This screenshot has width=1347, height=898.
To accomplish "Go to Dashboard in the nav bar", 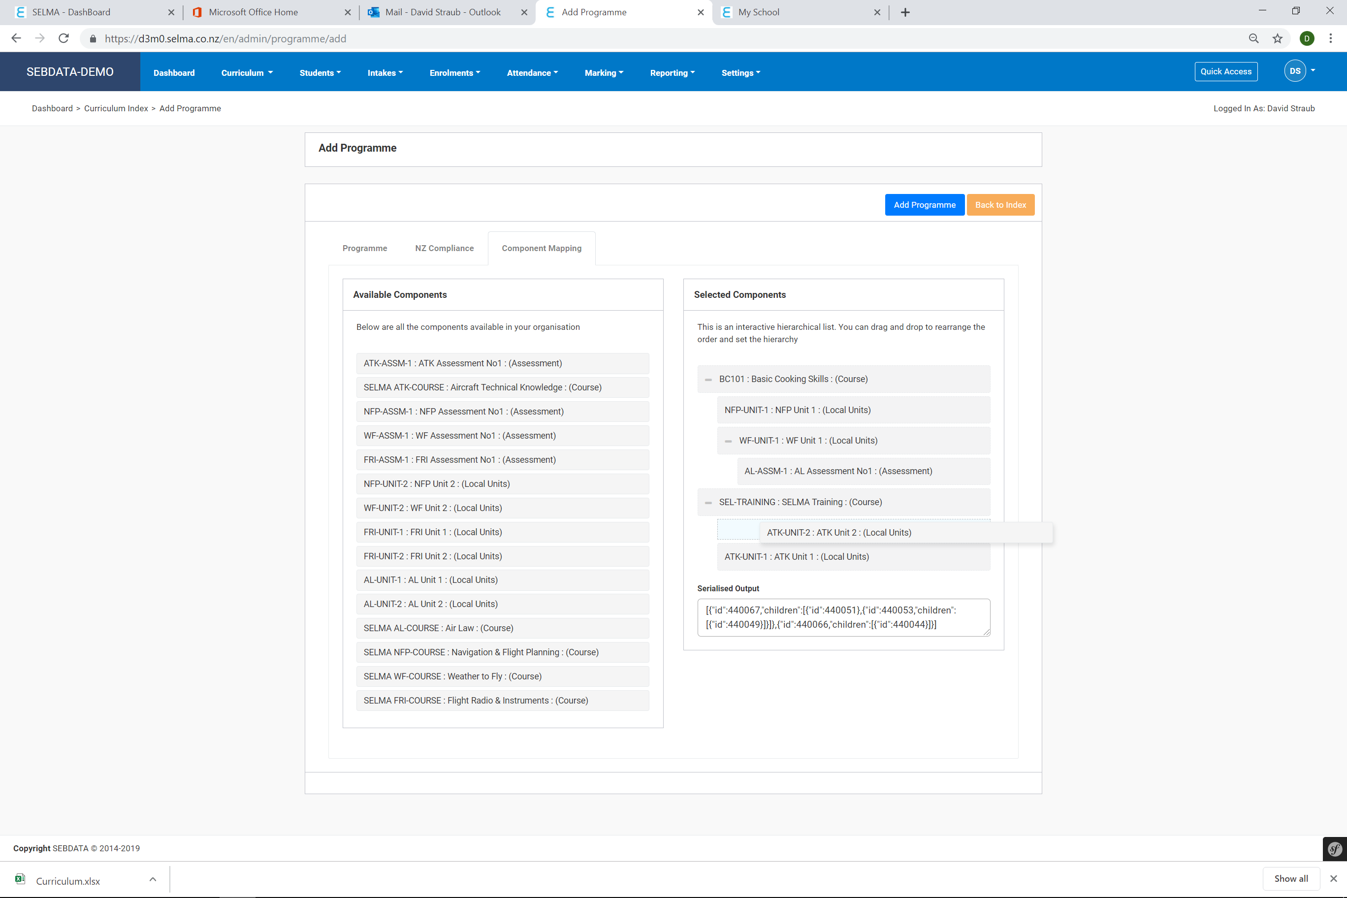I will coord(174,73).
